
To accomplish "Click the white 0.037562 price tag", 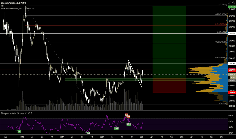I will (x=232, y=64).
